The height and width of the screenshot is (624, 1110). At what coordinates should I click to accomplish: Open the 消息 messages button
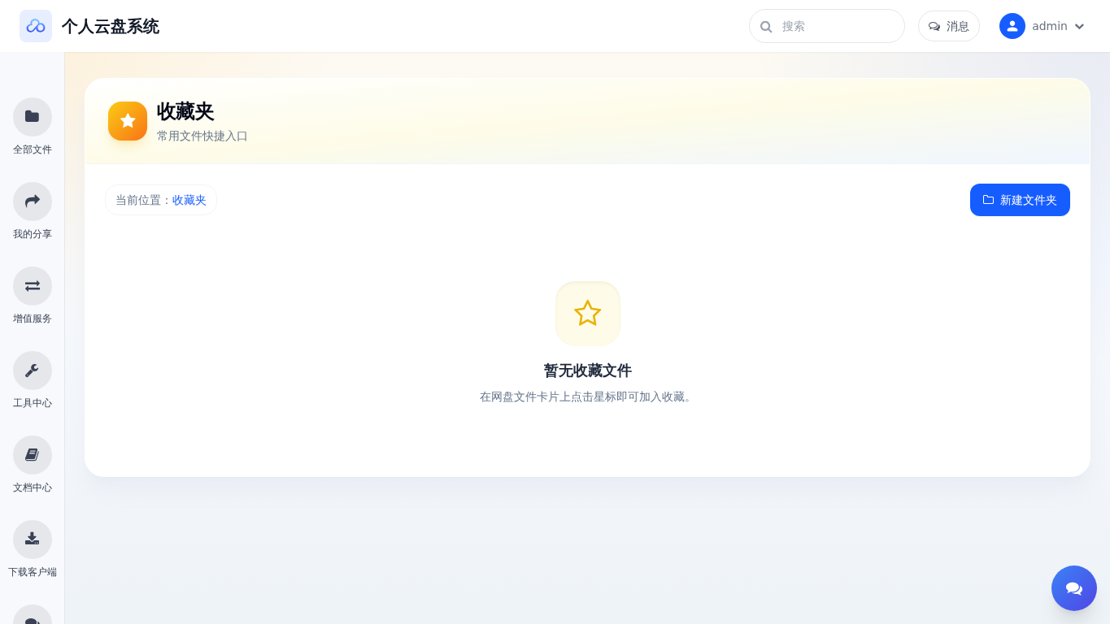click(x=949, y=26)
